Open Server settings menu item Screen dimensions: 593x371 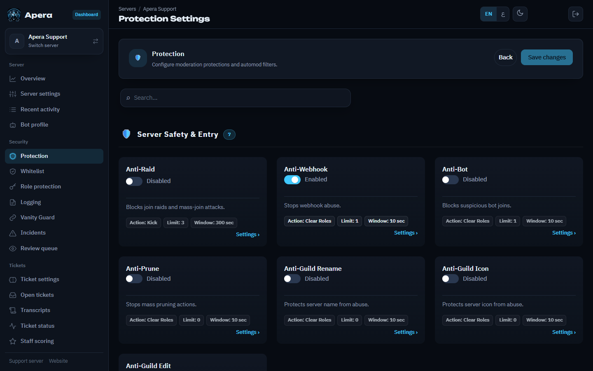click(54, 94)
